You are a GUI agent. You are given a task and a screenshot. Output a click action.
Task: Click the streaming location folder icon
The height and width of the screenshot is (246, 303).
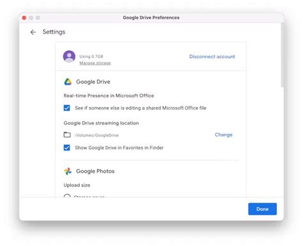[67, 134]
